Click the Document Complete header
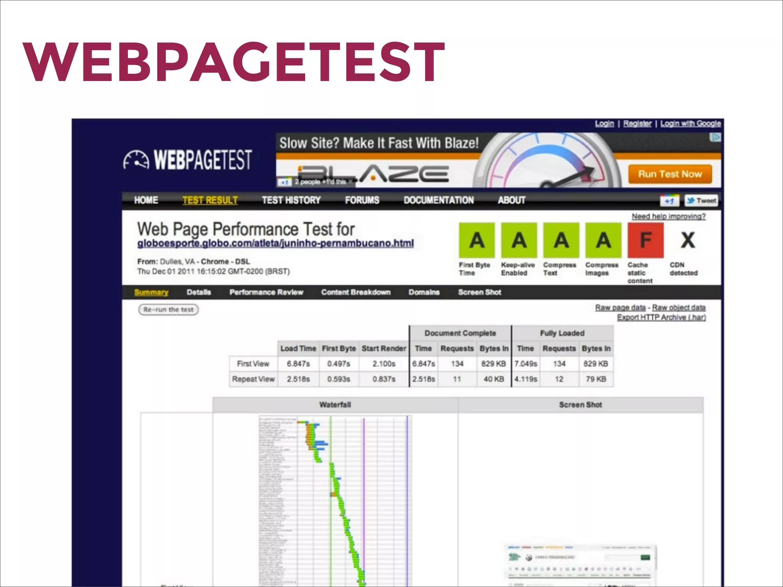This screenshot has width=783, height=587. click(460, 333)
